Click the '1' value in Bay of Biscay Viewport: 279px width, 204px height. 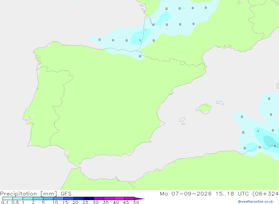(140, 40)
